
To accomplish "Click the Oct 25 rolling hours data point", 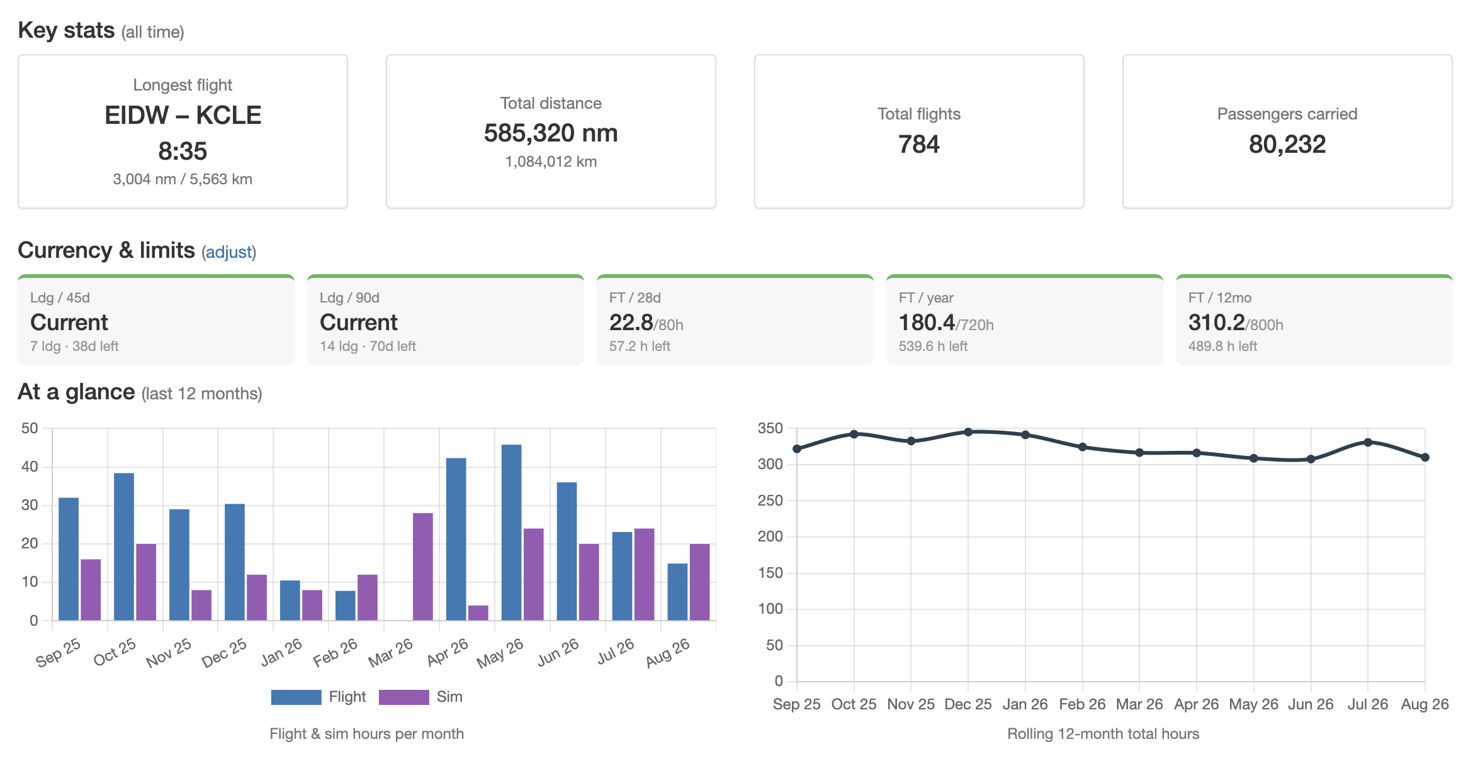I will 854,434.
